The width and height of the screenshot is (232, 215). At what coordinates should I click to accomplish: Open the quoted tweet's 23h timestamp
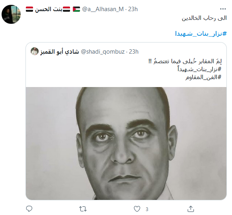click(x=134, y=52)
